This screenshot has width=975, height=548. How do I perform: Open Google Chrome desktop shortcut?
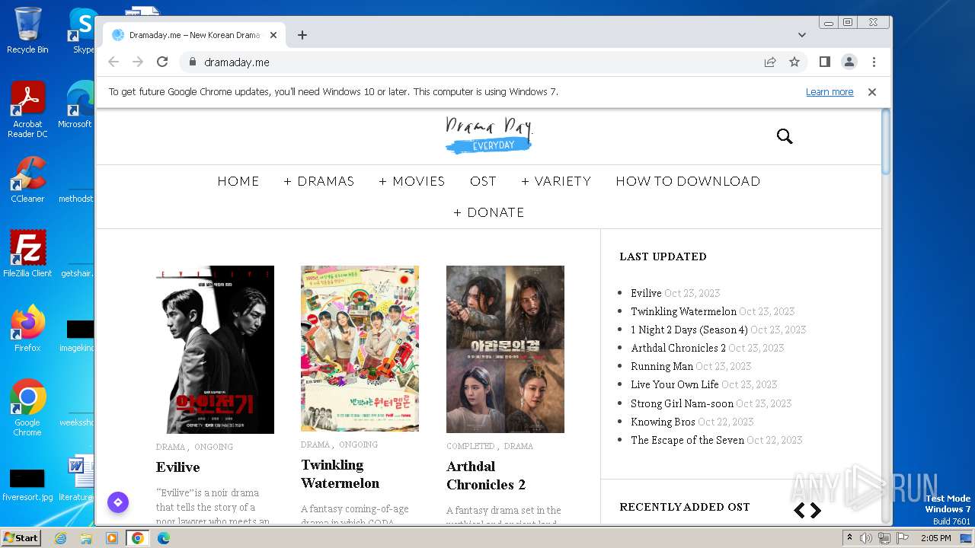(27, 408)
